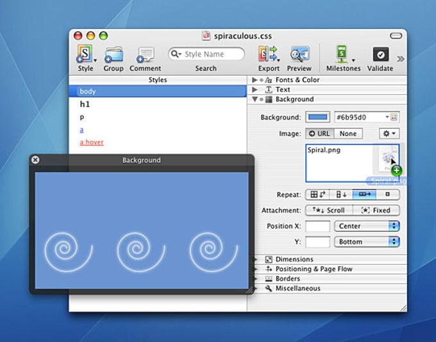436x342 pixels.
Task: Click the Validate checkmark icon
Action: (380, 54)
